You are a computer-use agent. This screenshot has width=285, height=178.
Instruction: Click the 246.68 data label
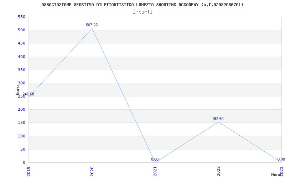coord(28,94)
